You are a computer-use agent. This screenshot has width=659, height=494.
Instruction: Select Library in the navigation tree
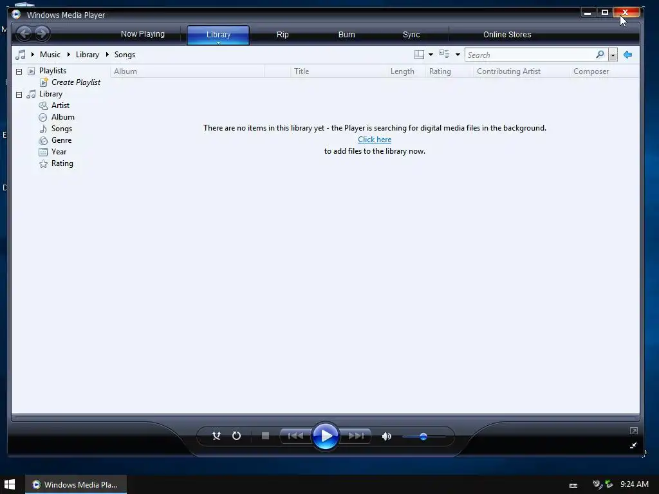[50, 94]
